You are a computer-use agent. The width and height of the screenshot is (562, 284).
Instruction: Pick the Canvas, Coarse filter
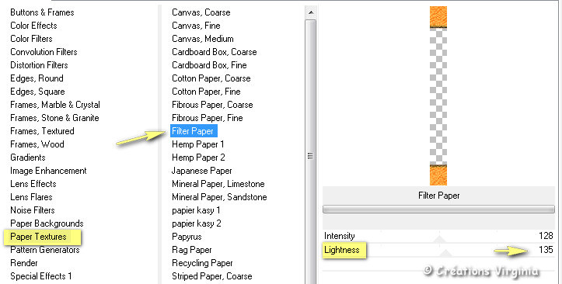[x=201, y=12]
